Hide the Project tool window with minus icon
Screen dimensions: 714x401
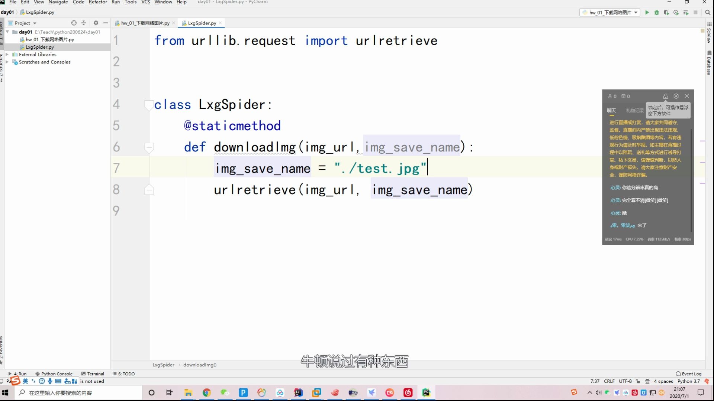point(106,23)
